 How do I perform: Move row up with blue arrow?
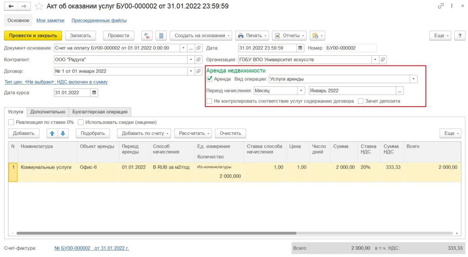tap(52, 133)
